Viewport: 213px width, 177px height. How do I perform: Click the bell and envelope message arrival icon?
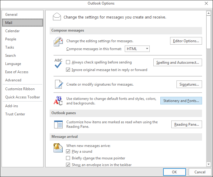click(x=58, y=148)
